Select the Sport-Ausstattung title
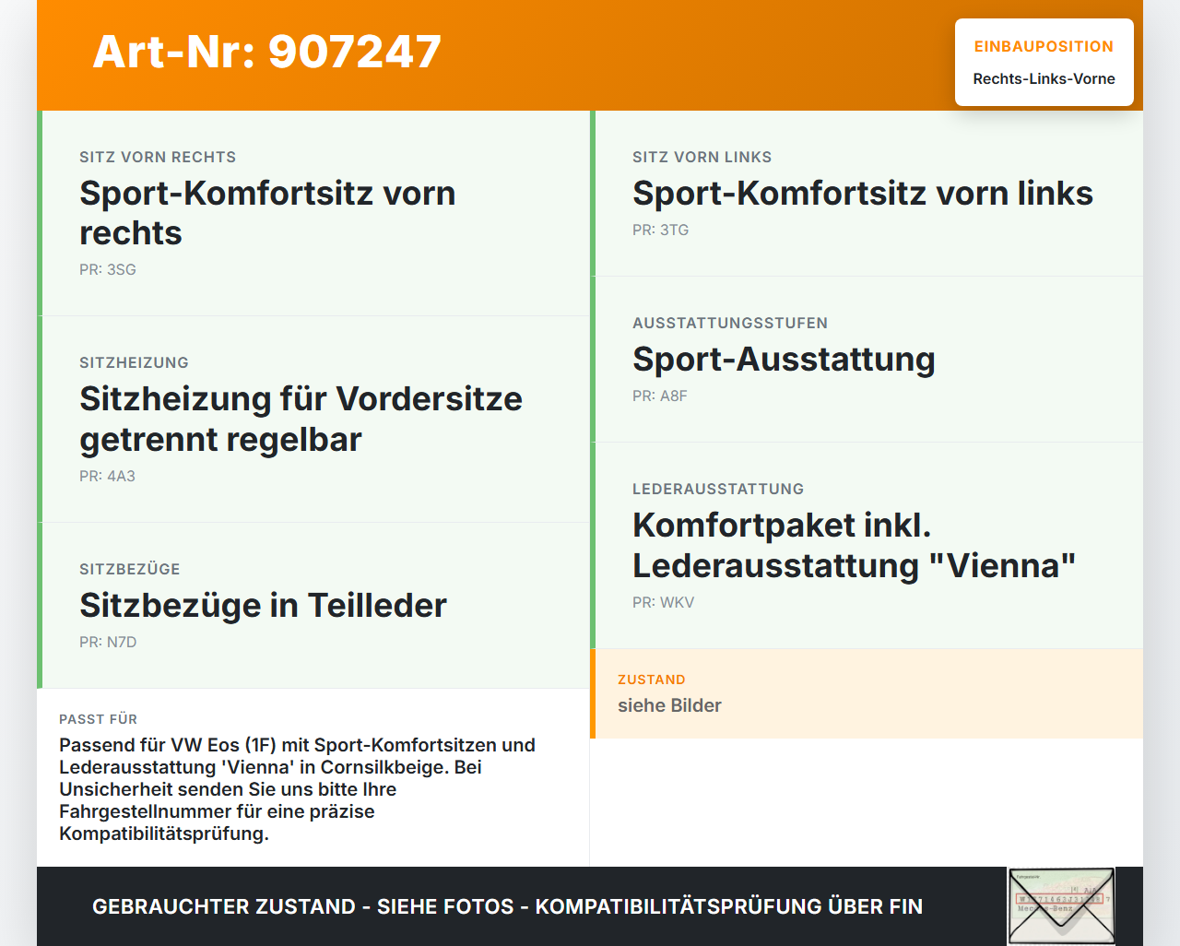Screen dimensions: 1180x946 coord(784,360)
